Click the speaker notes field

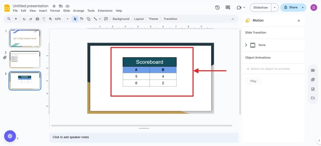pos(144,137)
